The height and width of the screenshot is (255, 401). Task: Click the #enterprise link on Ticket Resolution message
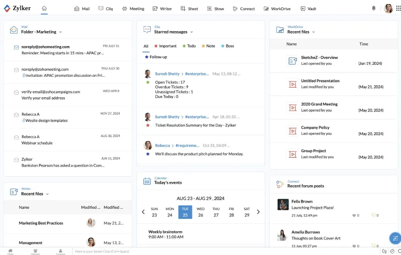pos(197,117)
